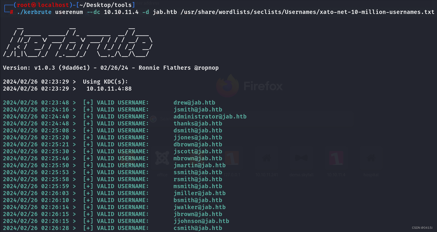Click msmith@jab.htb username

pos(198,186)
